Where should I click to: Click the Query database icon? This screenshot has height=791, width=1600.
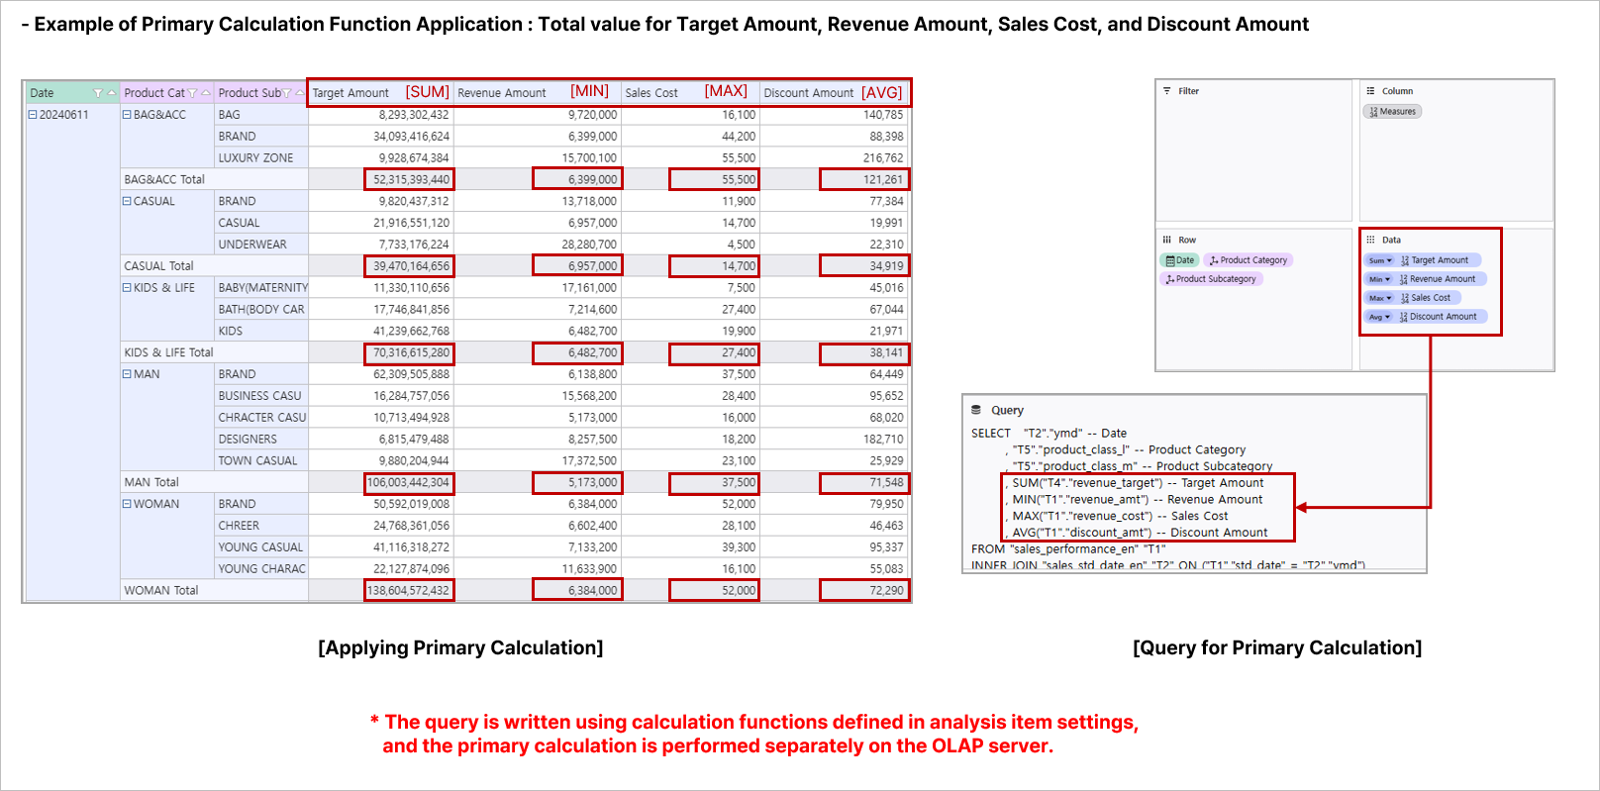coord(976,410)
